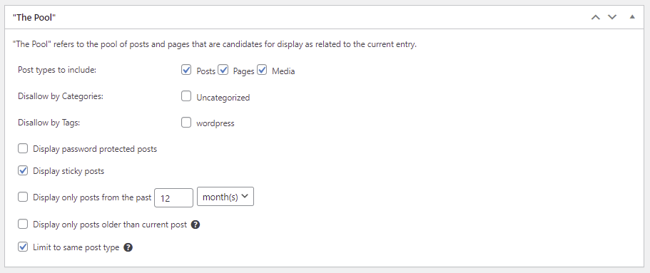Image resolution: width=650 pixels, height=273 pixels.
Task: Collapse The Pool panel with triangle toggle
Action: [x=631, y=17]
